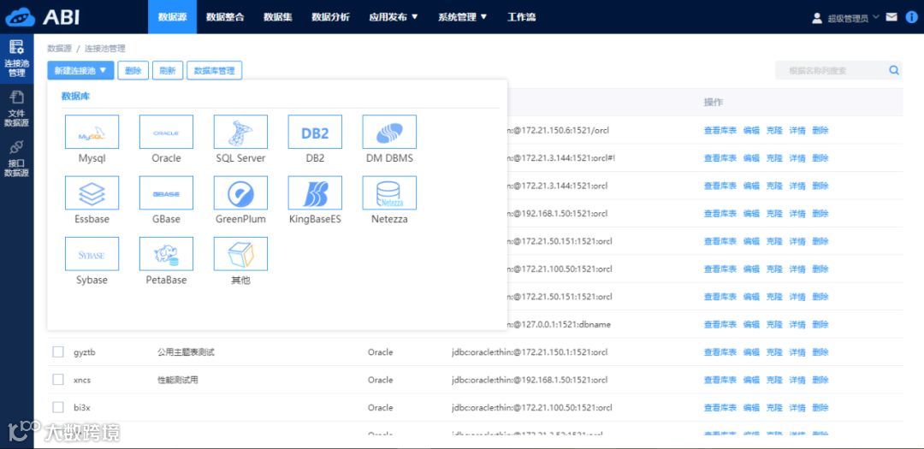
Task: Open 接口数据源 in the left sidebar
Action: [x=16, y=158]
